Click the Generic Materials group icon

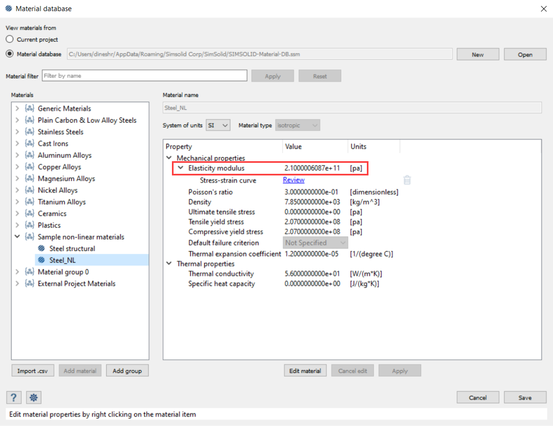tap(30, 109)
